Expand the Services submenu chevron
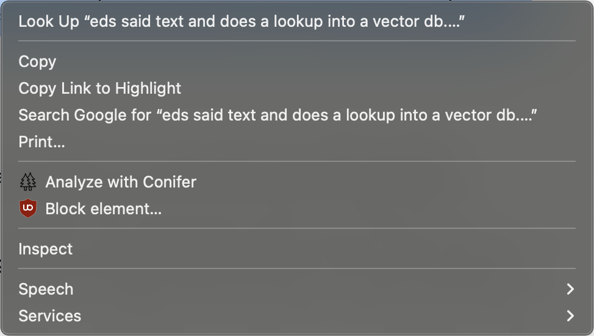594x336 pixels. point(570,315)
